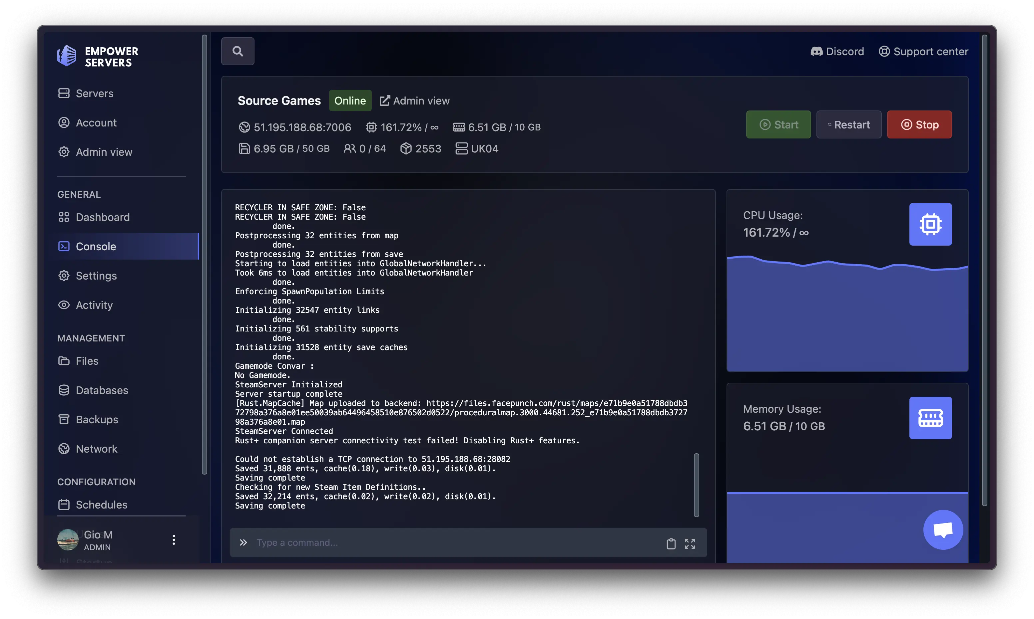
Task: Open the Databases section
Action: [102, 390]
